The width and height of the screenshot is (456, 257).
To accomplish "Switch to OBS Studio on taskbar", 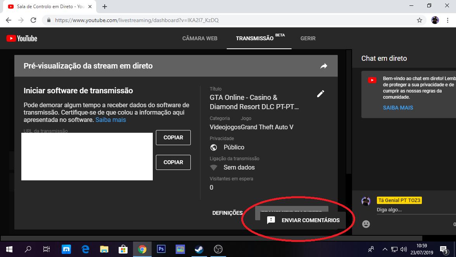I will pyautogui.click(x=218, y=249).
